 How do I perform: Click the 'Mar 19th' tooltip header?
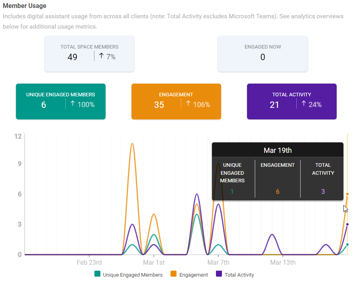tap(278, 150)
